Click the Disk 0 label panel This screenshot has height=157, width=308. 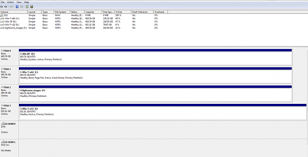pos(9,57)
